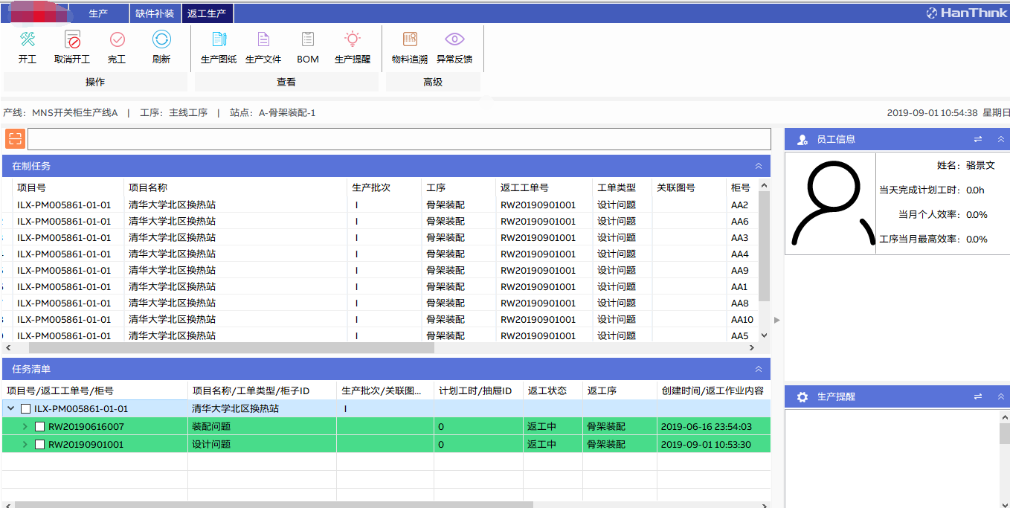Viewport: 1010px width, 508px height.
Task: Select the RW20190901001 task checkbox
Action: 40,445
